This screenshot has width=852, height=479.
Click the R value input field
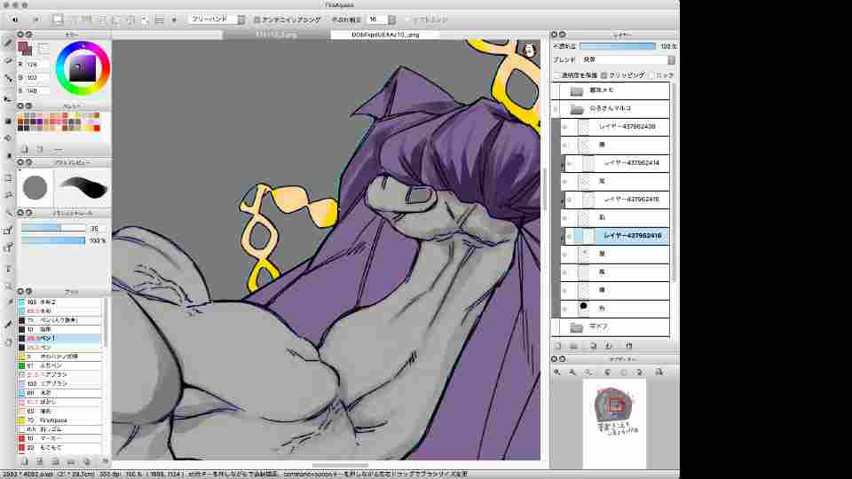click(37, 65)
